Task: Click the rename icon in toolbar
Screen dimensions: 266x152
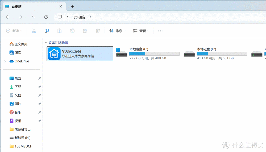Action: point(72,31)
